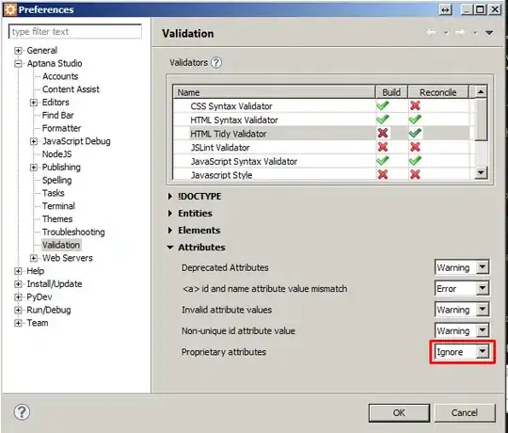The image size is (508, 433).
Task: Toggle Build for JSLint Validator
Action: click(383, 147)
